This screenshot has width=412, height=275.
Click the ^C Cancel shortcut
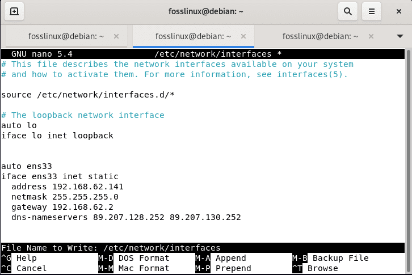tap(23, 268)
